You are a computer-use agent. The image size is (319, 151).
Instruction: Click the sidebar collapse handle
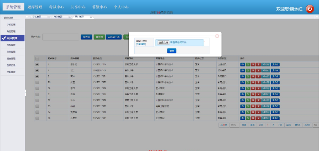coord(26,93)
